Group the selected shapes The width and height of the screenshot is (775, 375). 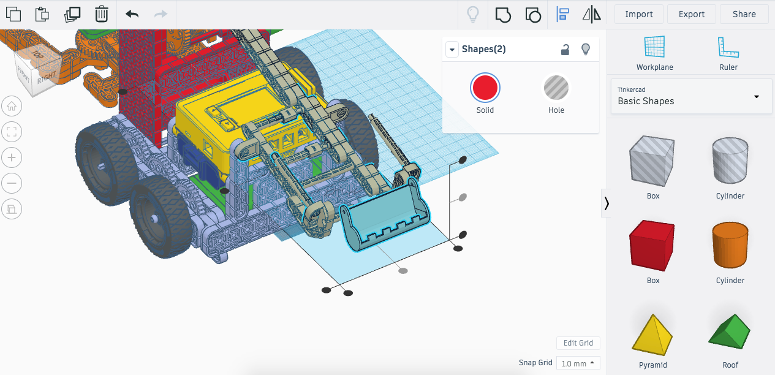point(503,13)
